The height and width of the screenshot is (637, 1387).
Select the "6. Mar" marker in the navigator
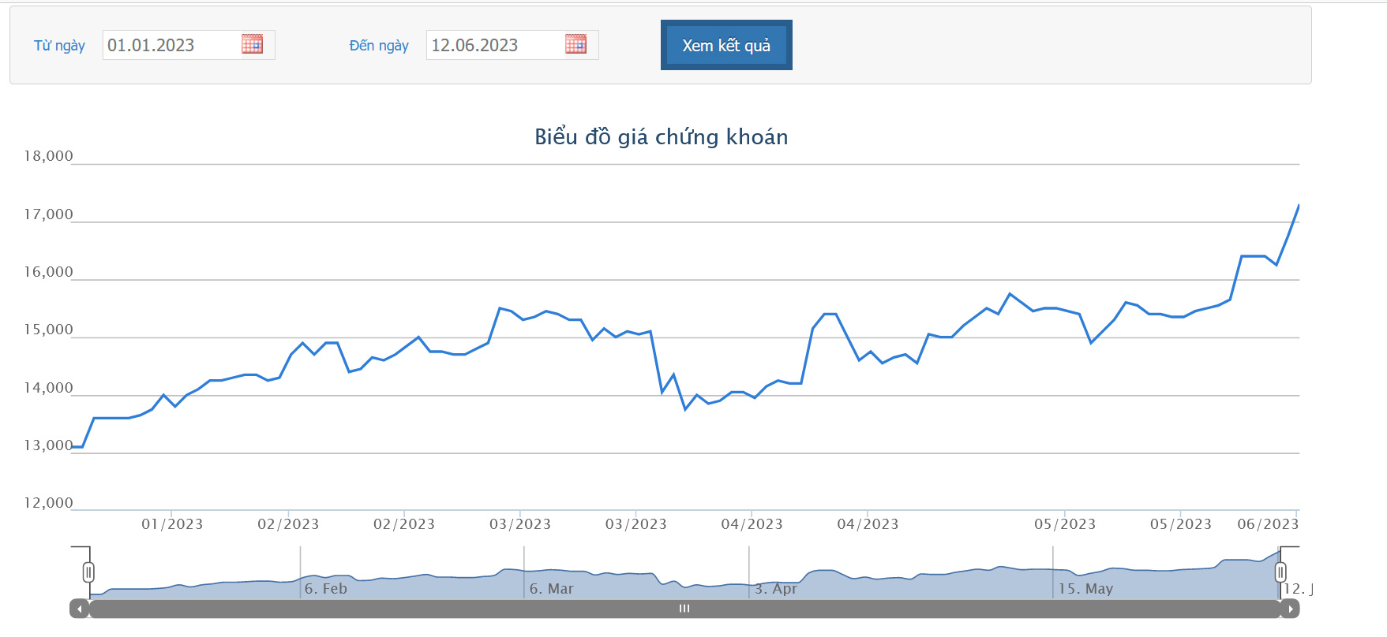click(551, 589)
